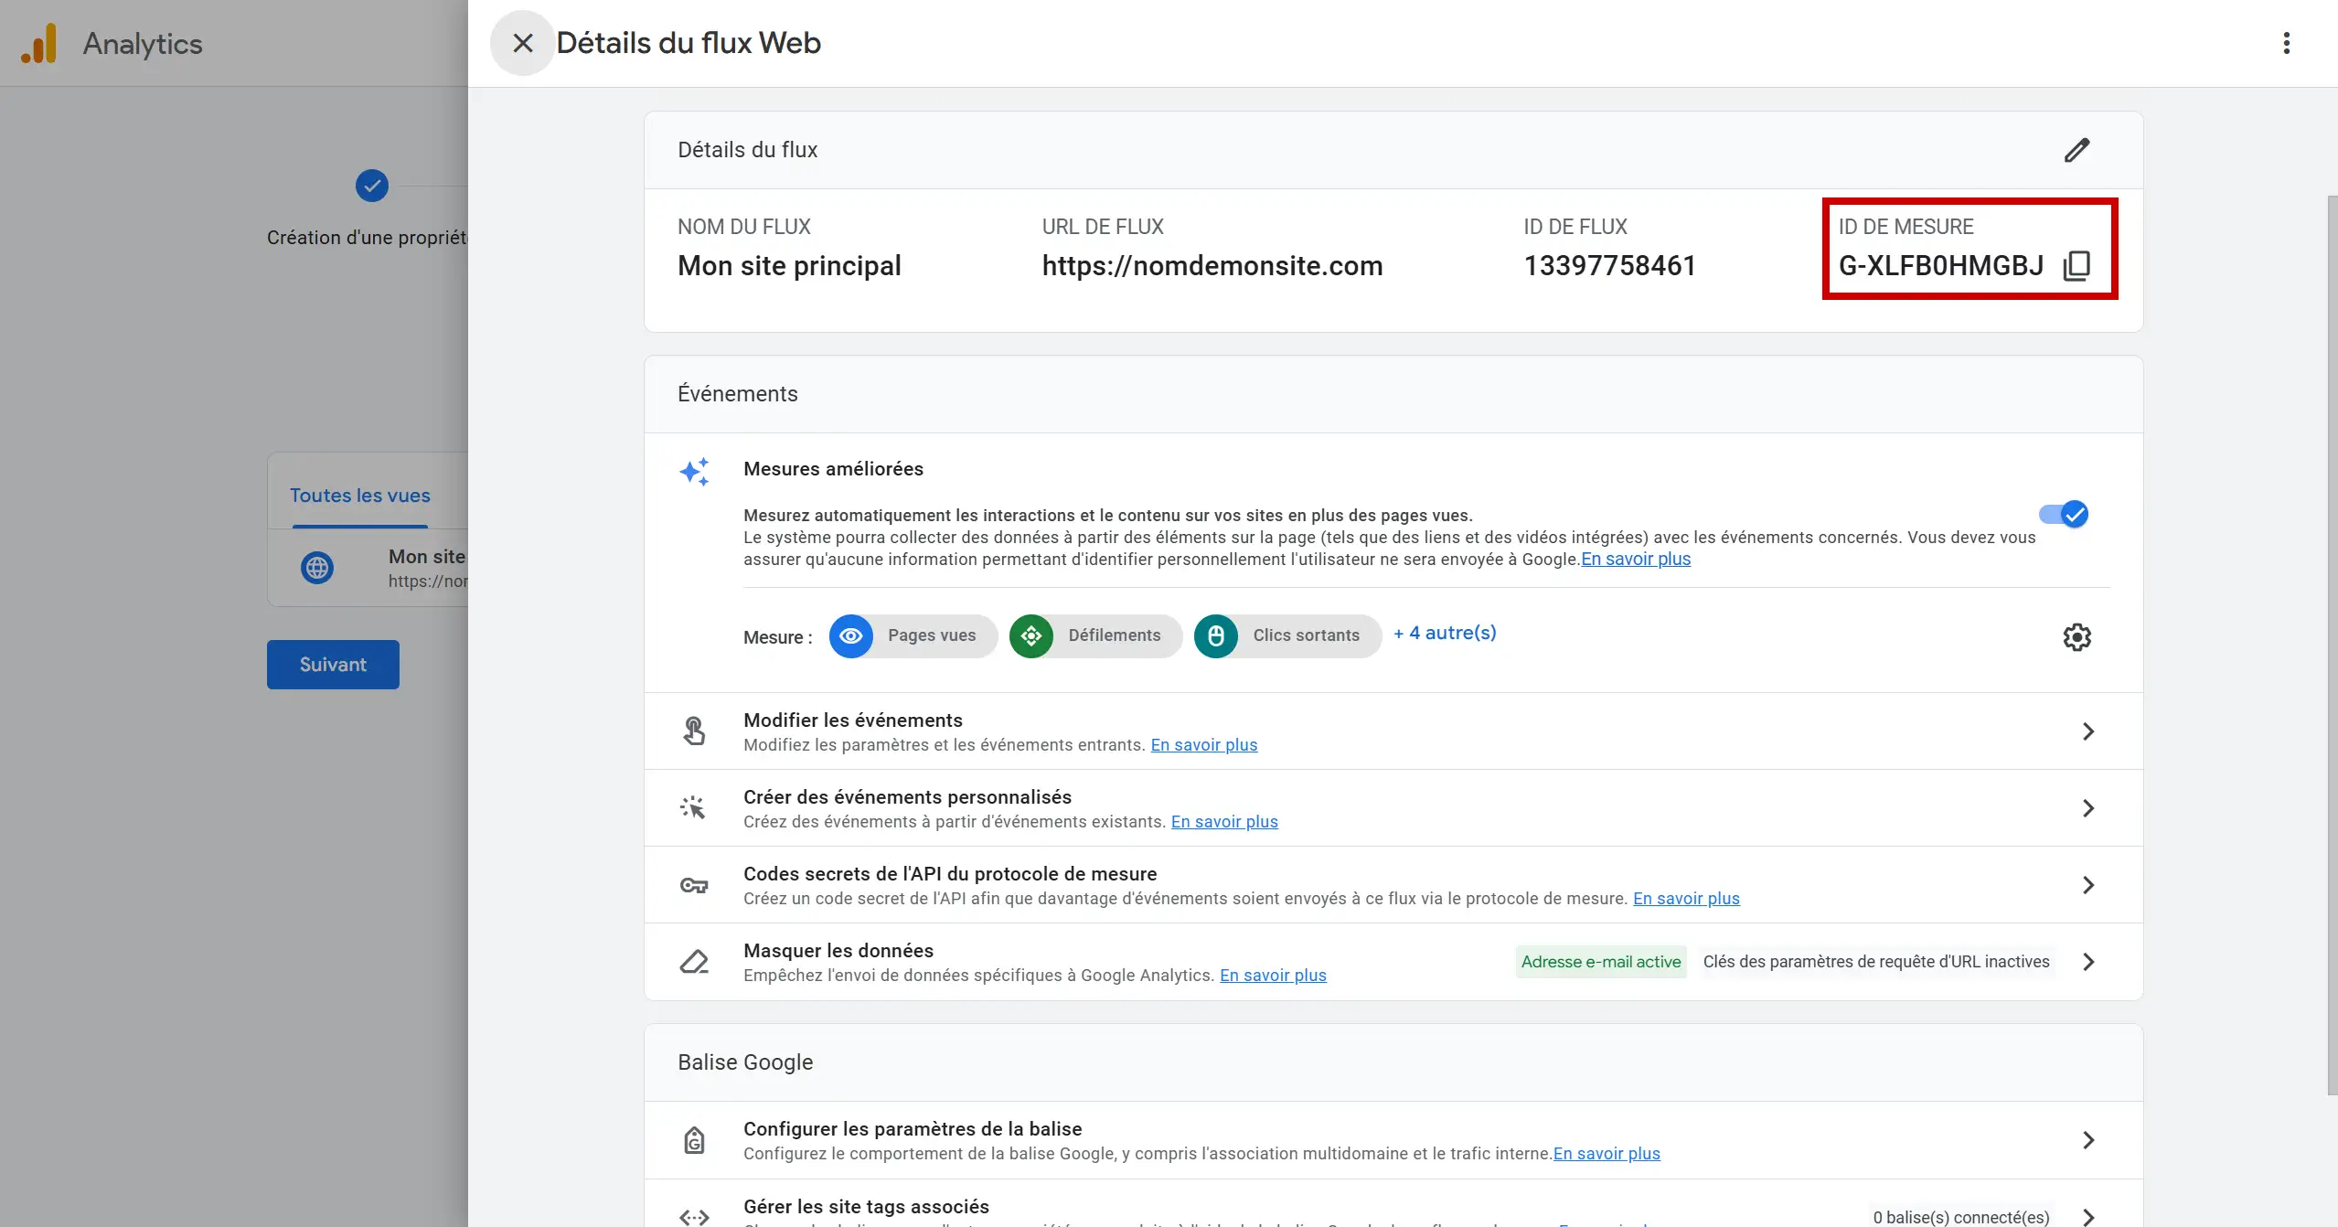Click the globe icon next to Mon site
This screenshot has height=1227, width=2338.
pos(317,568)
